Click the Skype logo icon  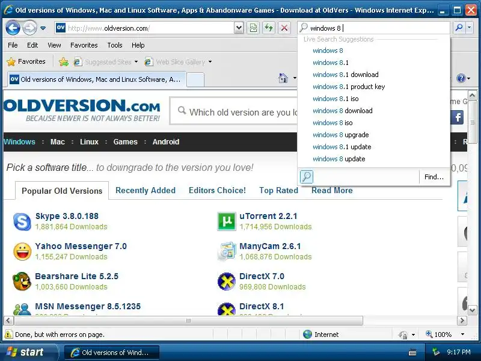(22, 221)
